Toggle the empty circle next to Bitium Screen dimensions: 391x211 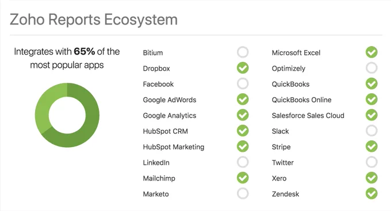coord(243,52)
